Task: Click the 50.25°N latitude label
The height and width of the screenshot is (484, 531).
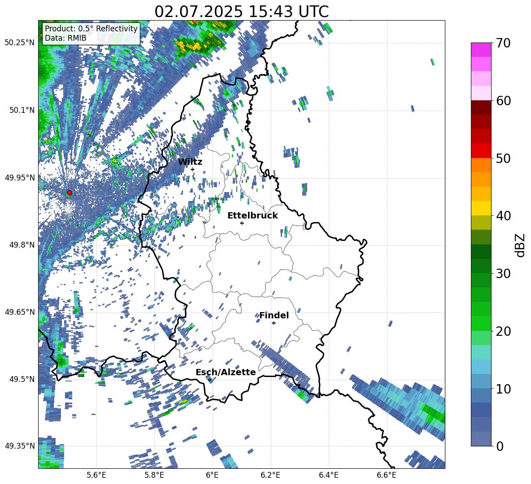Action: click(x=20, y=43)
